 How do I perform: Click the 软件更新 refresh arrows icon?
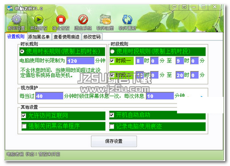coord(127,19)
